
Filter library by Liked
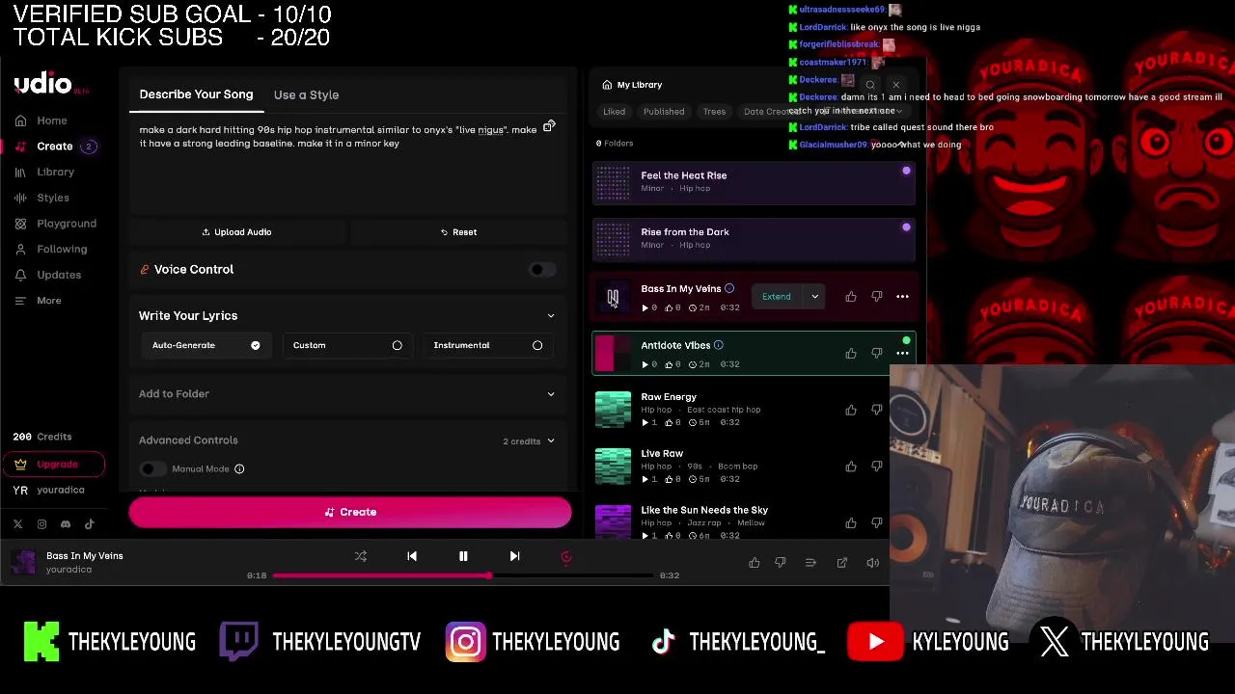[615, 112]
